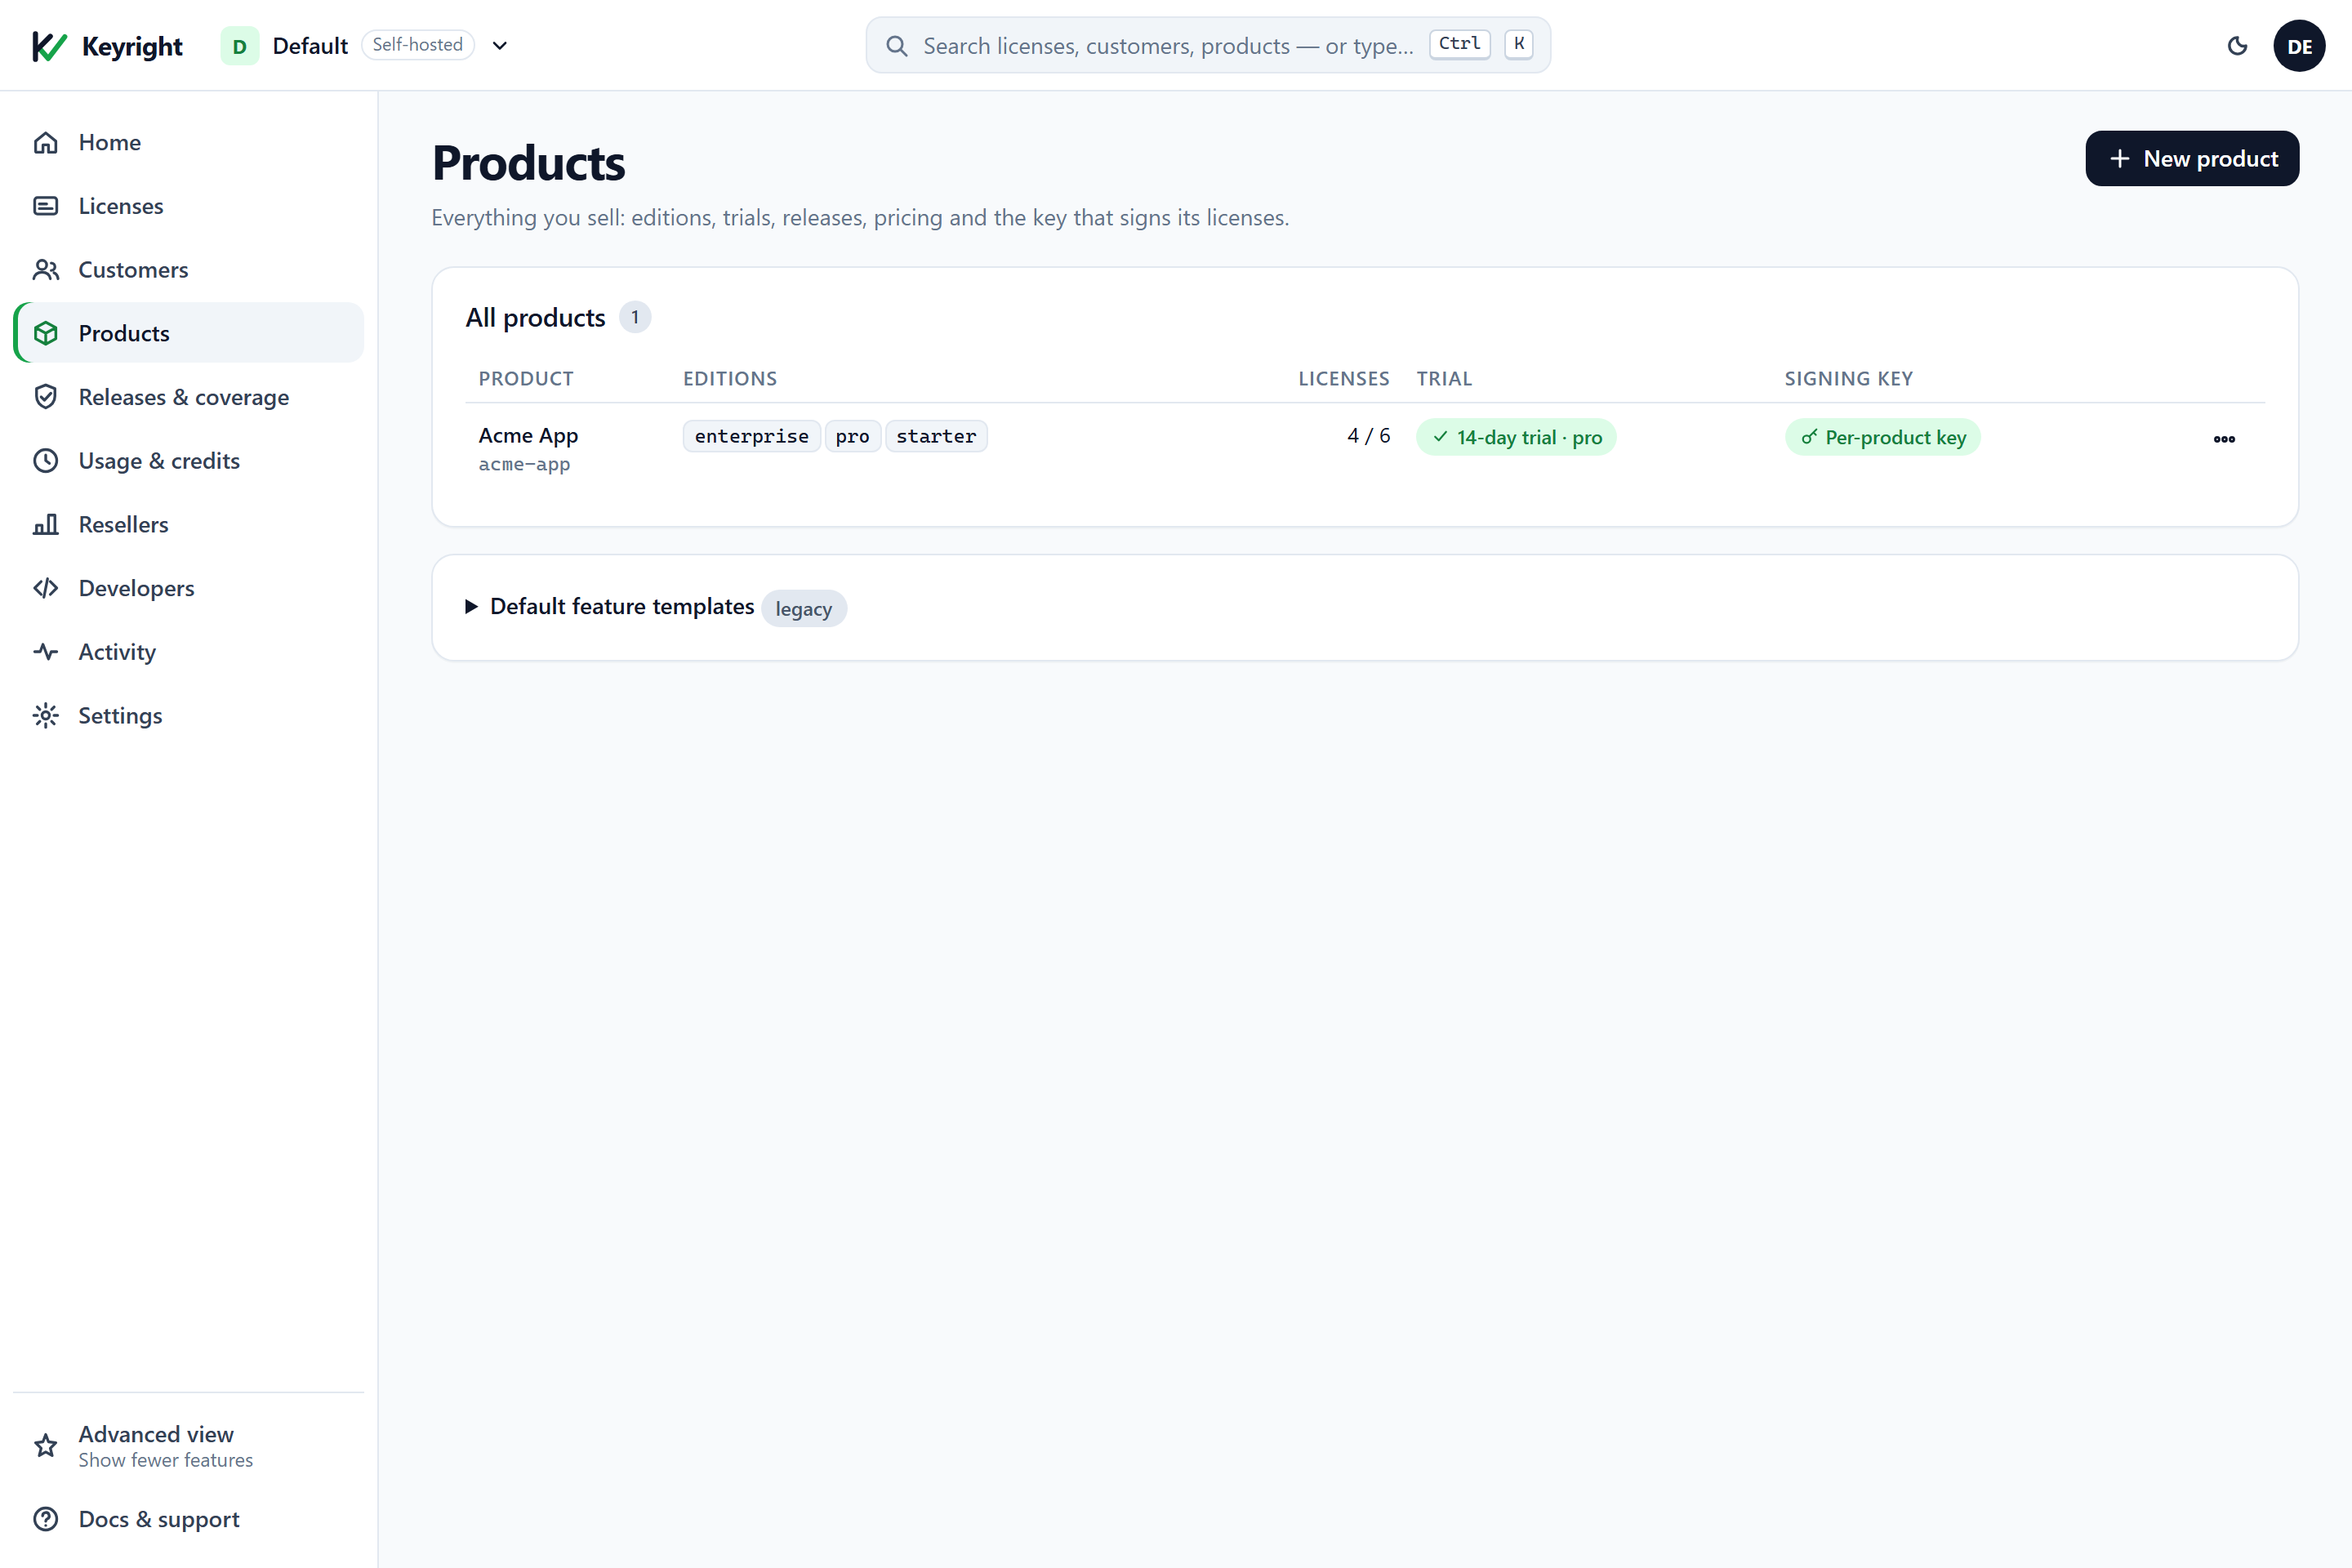Click the 4 / 6 licenses count
Viewport: 2352px width, 1568px height.
click(1368, 436)
